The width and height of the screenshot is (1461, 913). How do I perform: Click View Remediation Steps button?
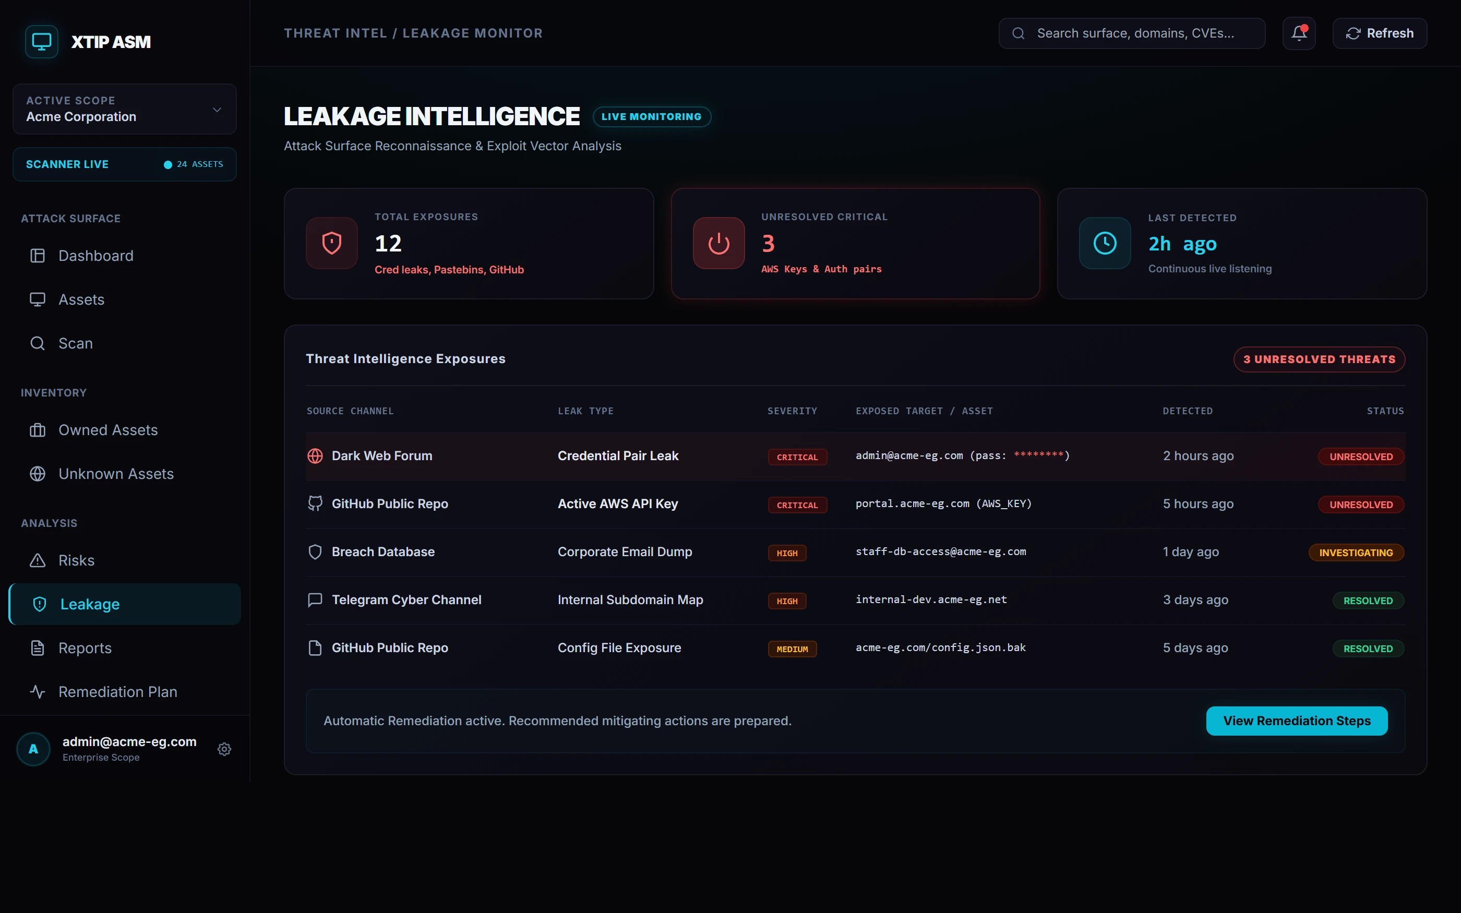[x=1296, y=720]
